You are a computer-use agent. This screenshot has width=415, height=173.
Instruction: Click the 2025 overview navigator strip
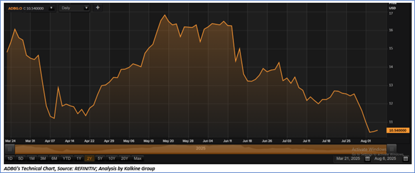point(201,149)
